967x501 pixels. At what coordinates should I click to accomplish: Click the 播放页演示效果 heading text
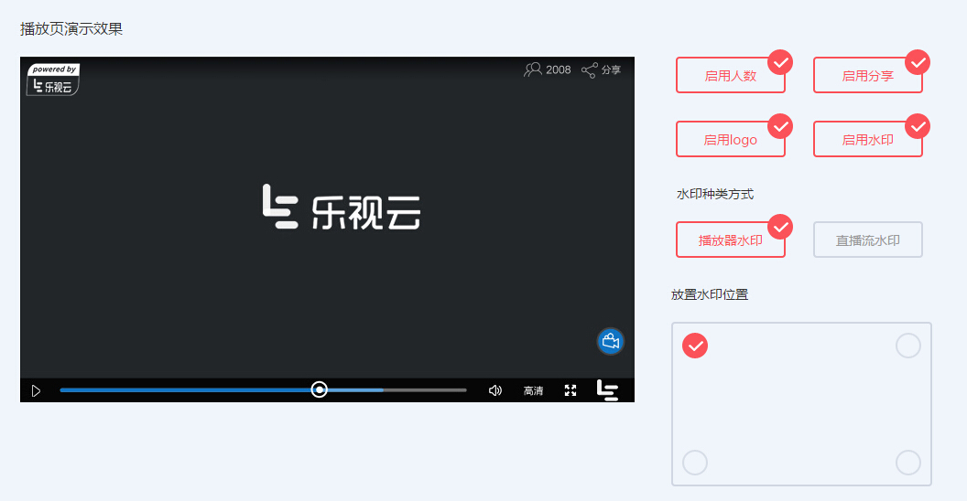[x=71, y=29]
